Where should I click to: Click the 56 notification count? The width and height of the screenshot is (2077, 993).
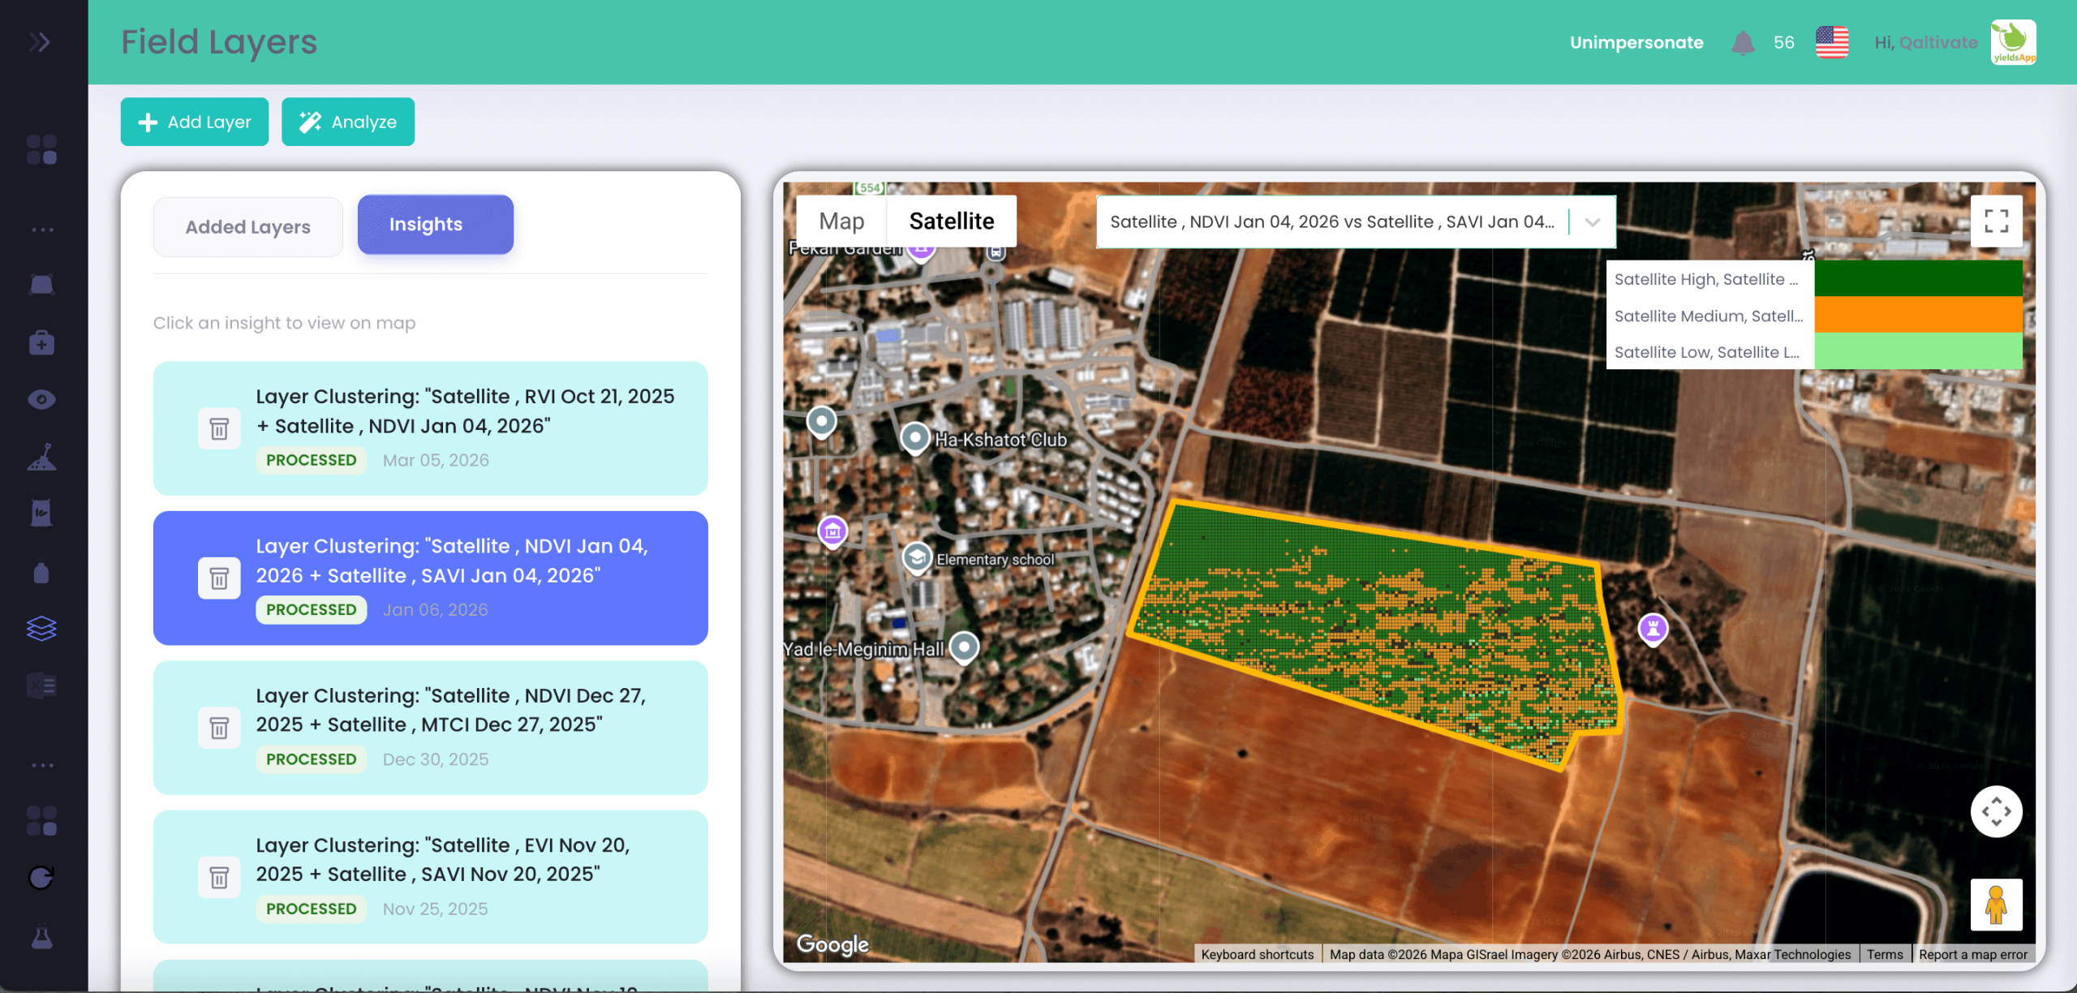pyautogui.click(x=1783, y=42)
